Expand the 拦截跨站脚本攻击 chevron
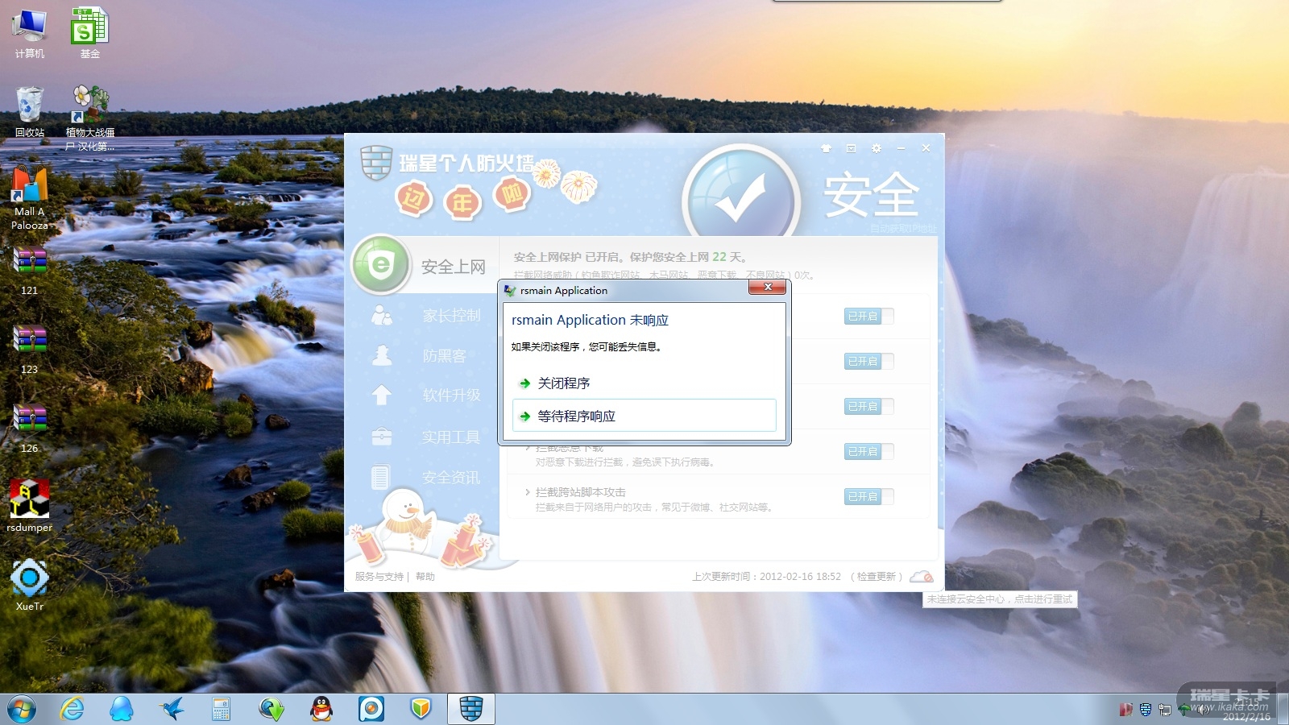The height and width of the screenshot is (725, 1289). point(528,492)
